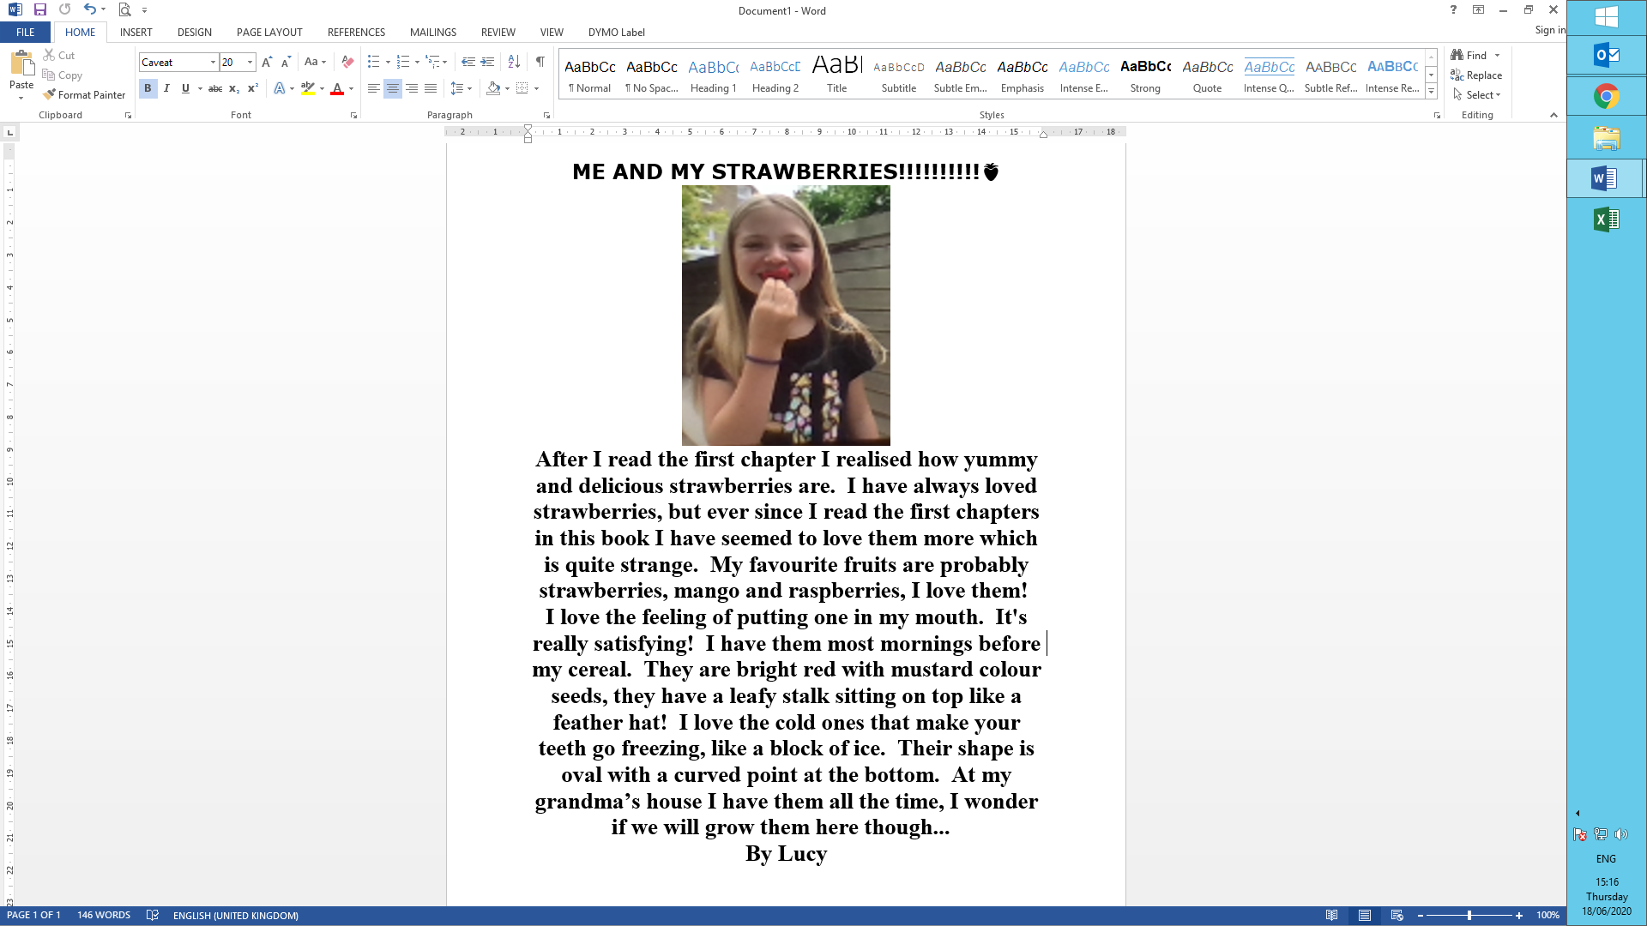Toggle Italic formatting
The height and width of the screenshot is (926, 1647).
point(166,88)
